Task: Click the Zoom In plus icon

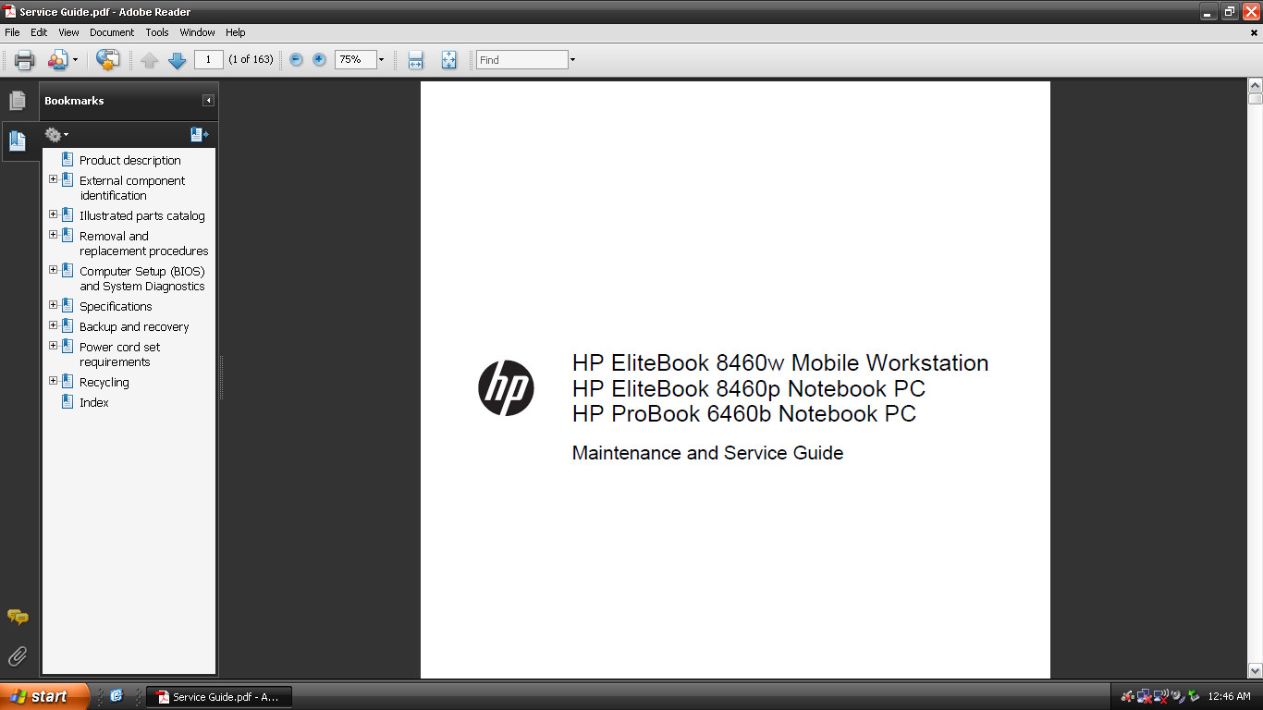Action: point(319,59)
